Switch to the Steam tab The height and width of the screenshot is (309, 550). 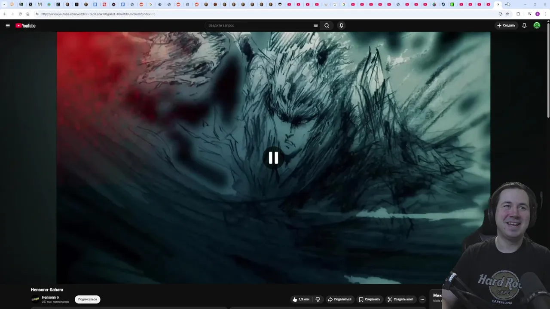coord(443,4)
